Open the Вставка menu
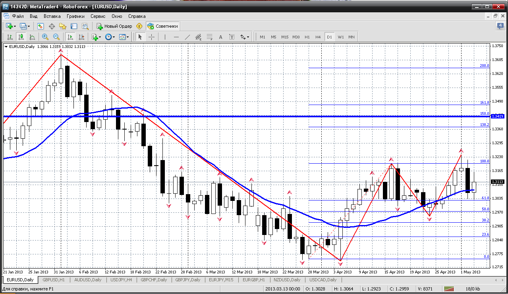This screenshot has width=508, height=294. [x=52, y=16]
